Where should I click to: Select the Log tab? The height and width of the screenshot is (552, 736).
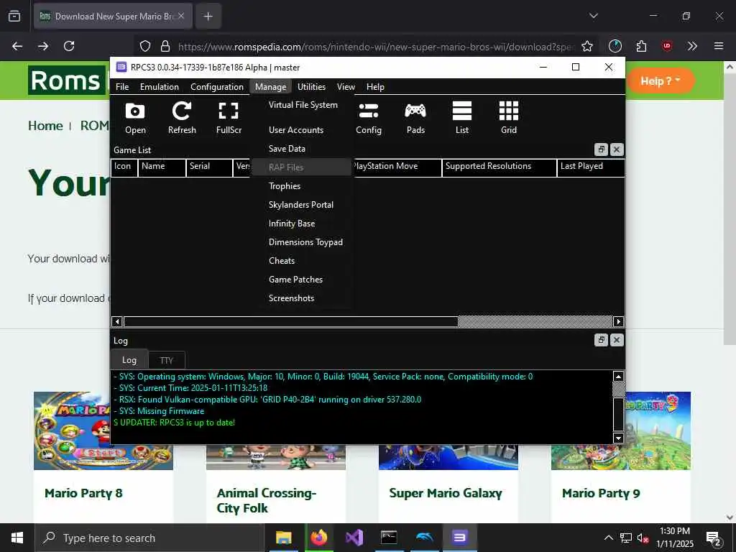pos(129,360)
